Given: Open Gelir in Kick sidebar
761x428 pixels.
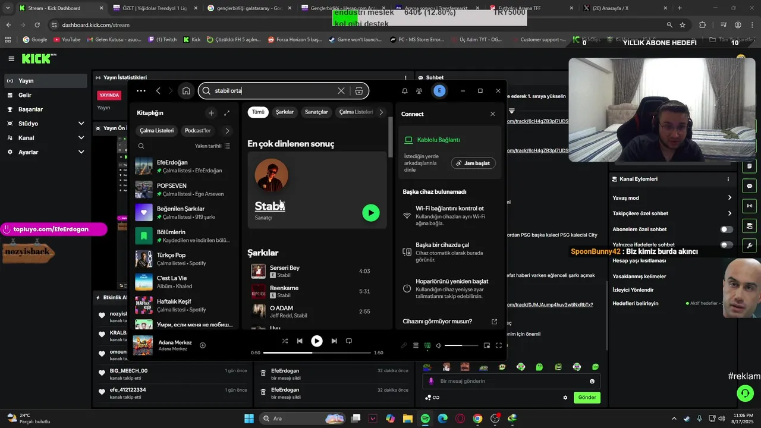Looking at the screenshot, I should pos(46,95).
